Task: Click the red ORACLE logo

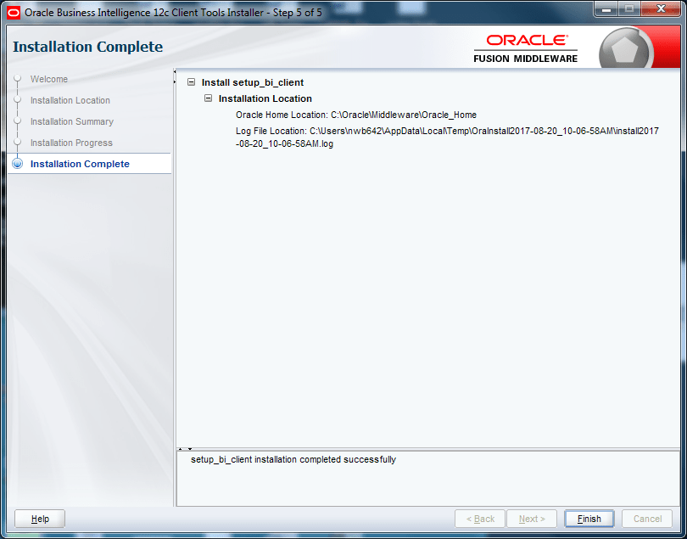Action: click(525, 41)
